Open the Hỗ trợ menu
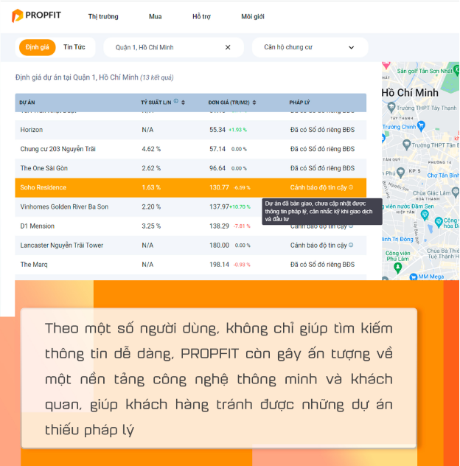Viewport: 460px width, 466px height. [201, 17]
